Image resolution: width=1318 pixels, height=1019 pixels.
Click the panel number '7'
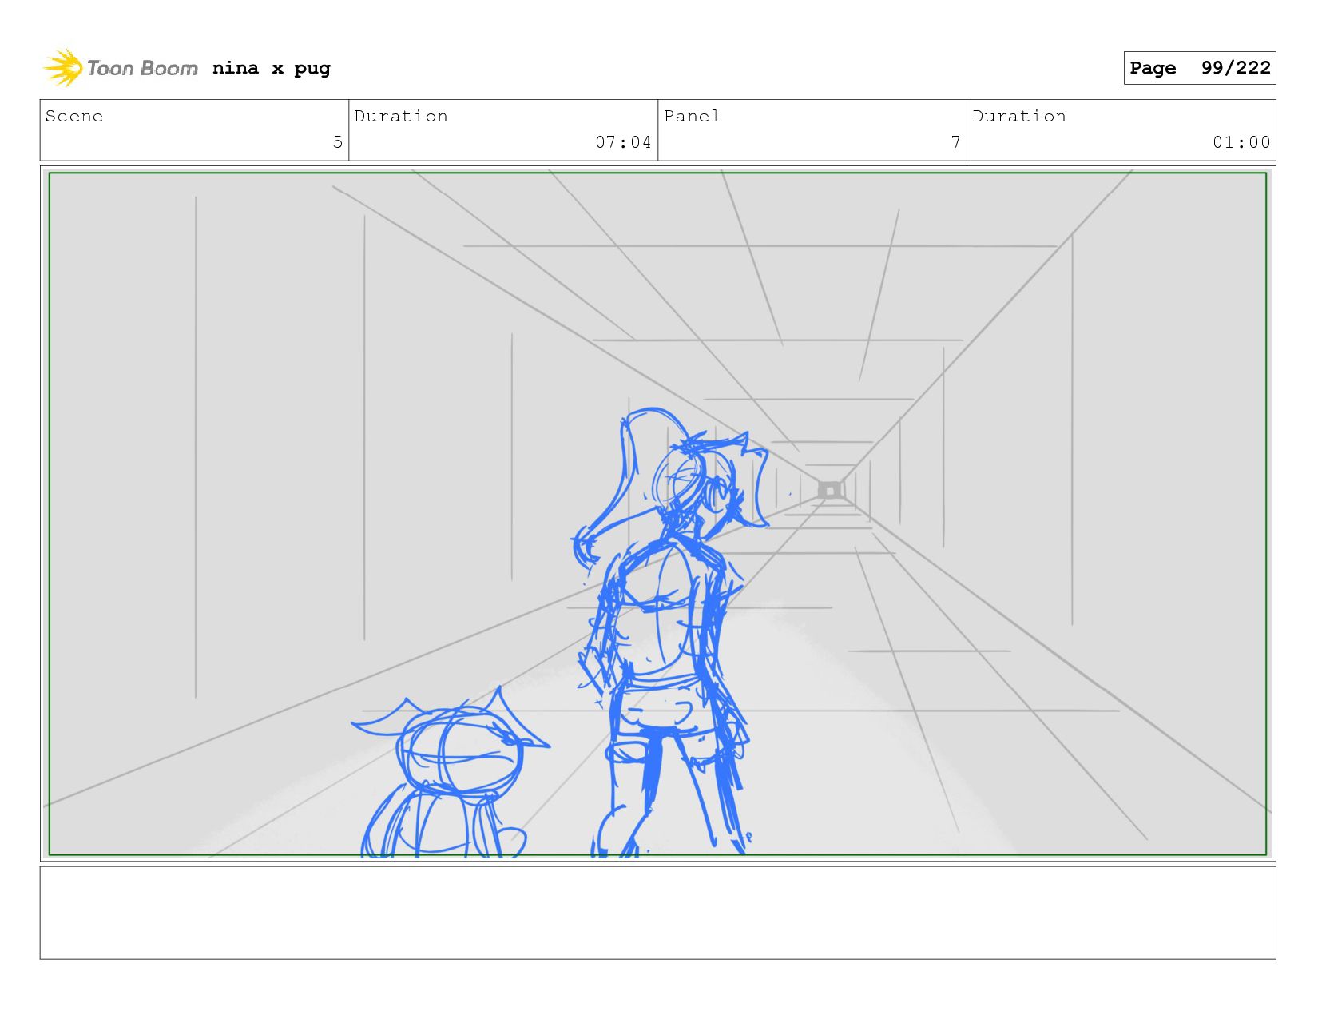pos(955,142)
